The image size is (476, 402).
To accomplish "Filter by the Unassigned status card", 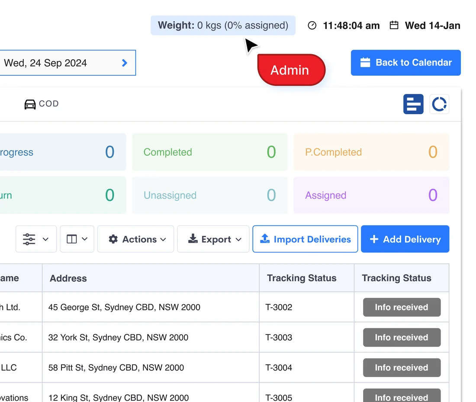I will 210,195.
